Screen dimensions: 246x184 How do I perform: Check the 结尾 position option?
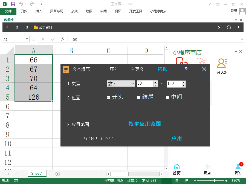pyautogui.click(x=138, y=98)
